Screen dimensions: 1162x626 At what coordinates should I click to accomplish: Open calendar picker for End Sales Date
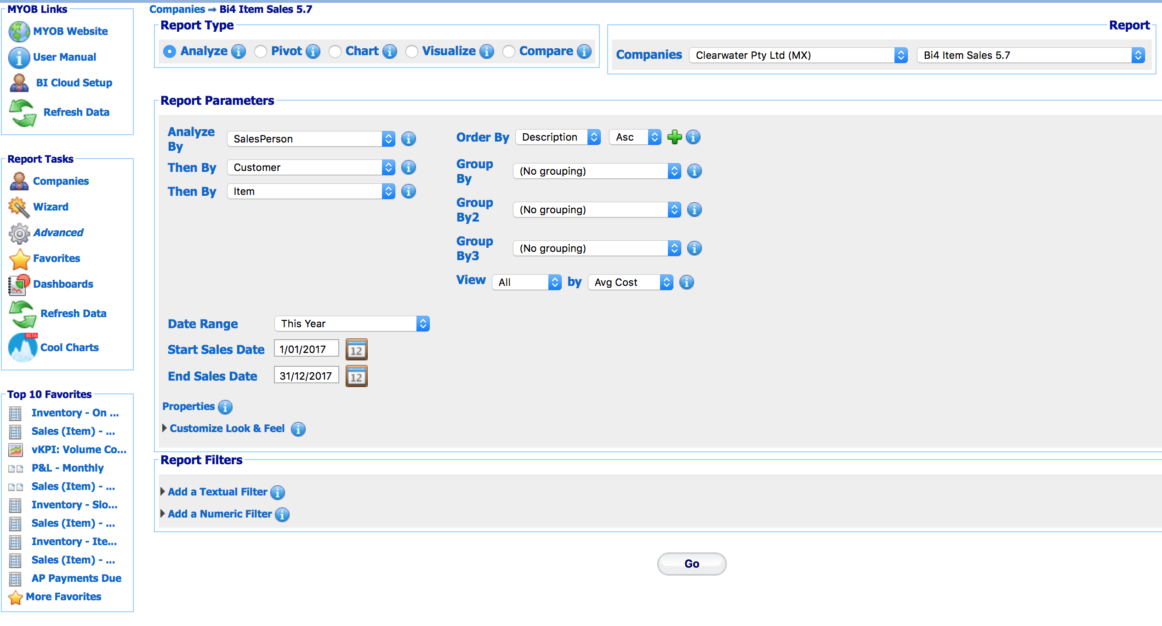click(357, 376)
